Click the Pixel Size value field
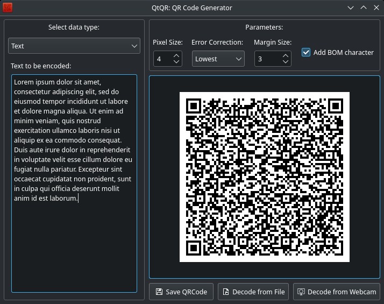The height and width of the screenshot is (304, 384). (163, 59)
